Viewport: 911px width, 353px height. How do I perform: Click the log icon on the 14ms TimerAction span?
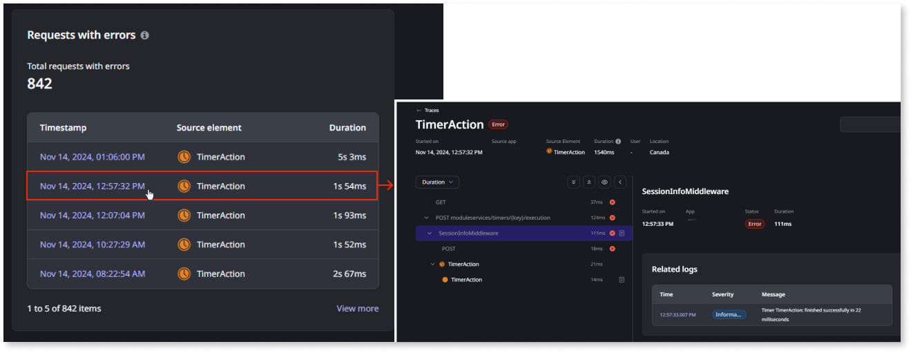[622, 280]
